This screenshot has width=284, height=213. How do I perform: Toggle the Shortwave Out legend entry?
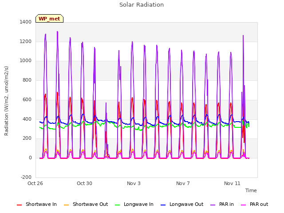86,204
